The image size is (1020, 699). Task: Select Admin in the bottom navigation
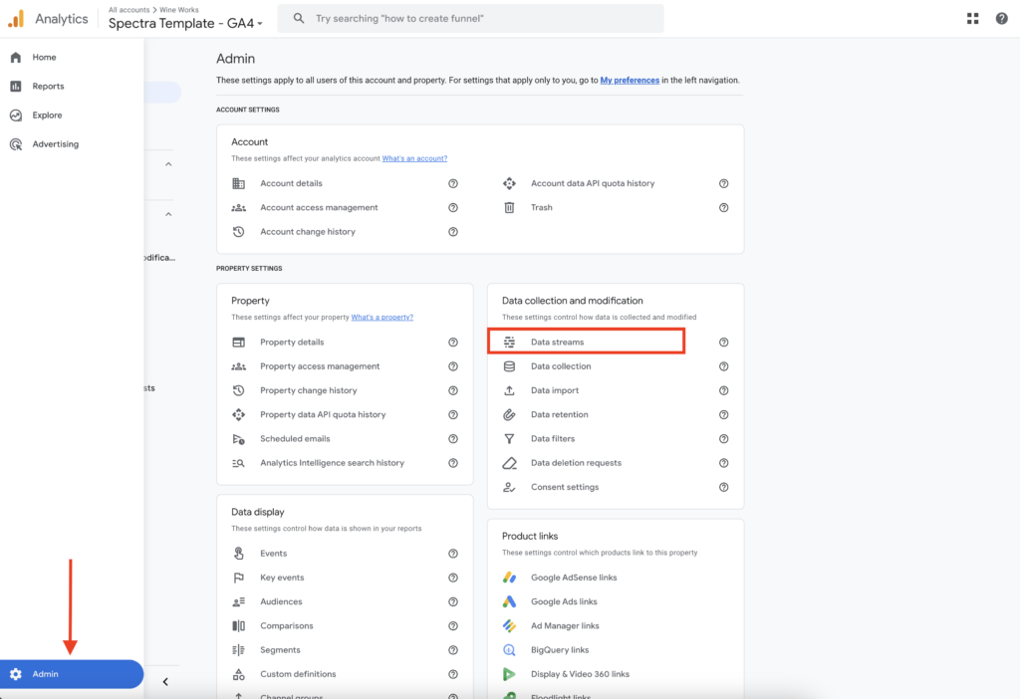click(x=45, y=674)
